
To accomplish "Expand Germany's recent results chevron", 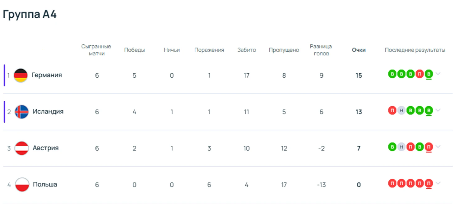I will tap(438, 74).
